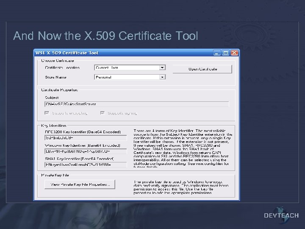Click the WSE X.509 Certificate Tool title bar
Screen dimensions: 305x229
124,53
